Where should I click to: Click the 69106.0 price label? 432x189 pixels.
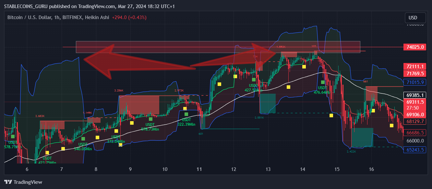pos(415,114)
